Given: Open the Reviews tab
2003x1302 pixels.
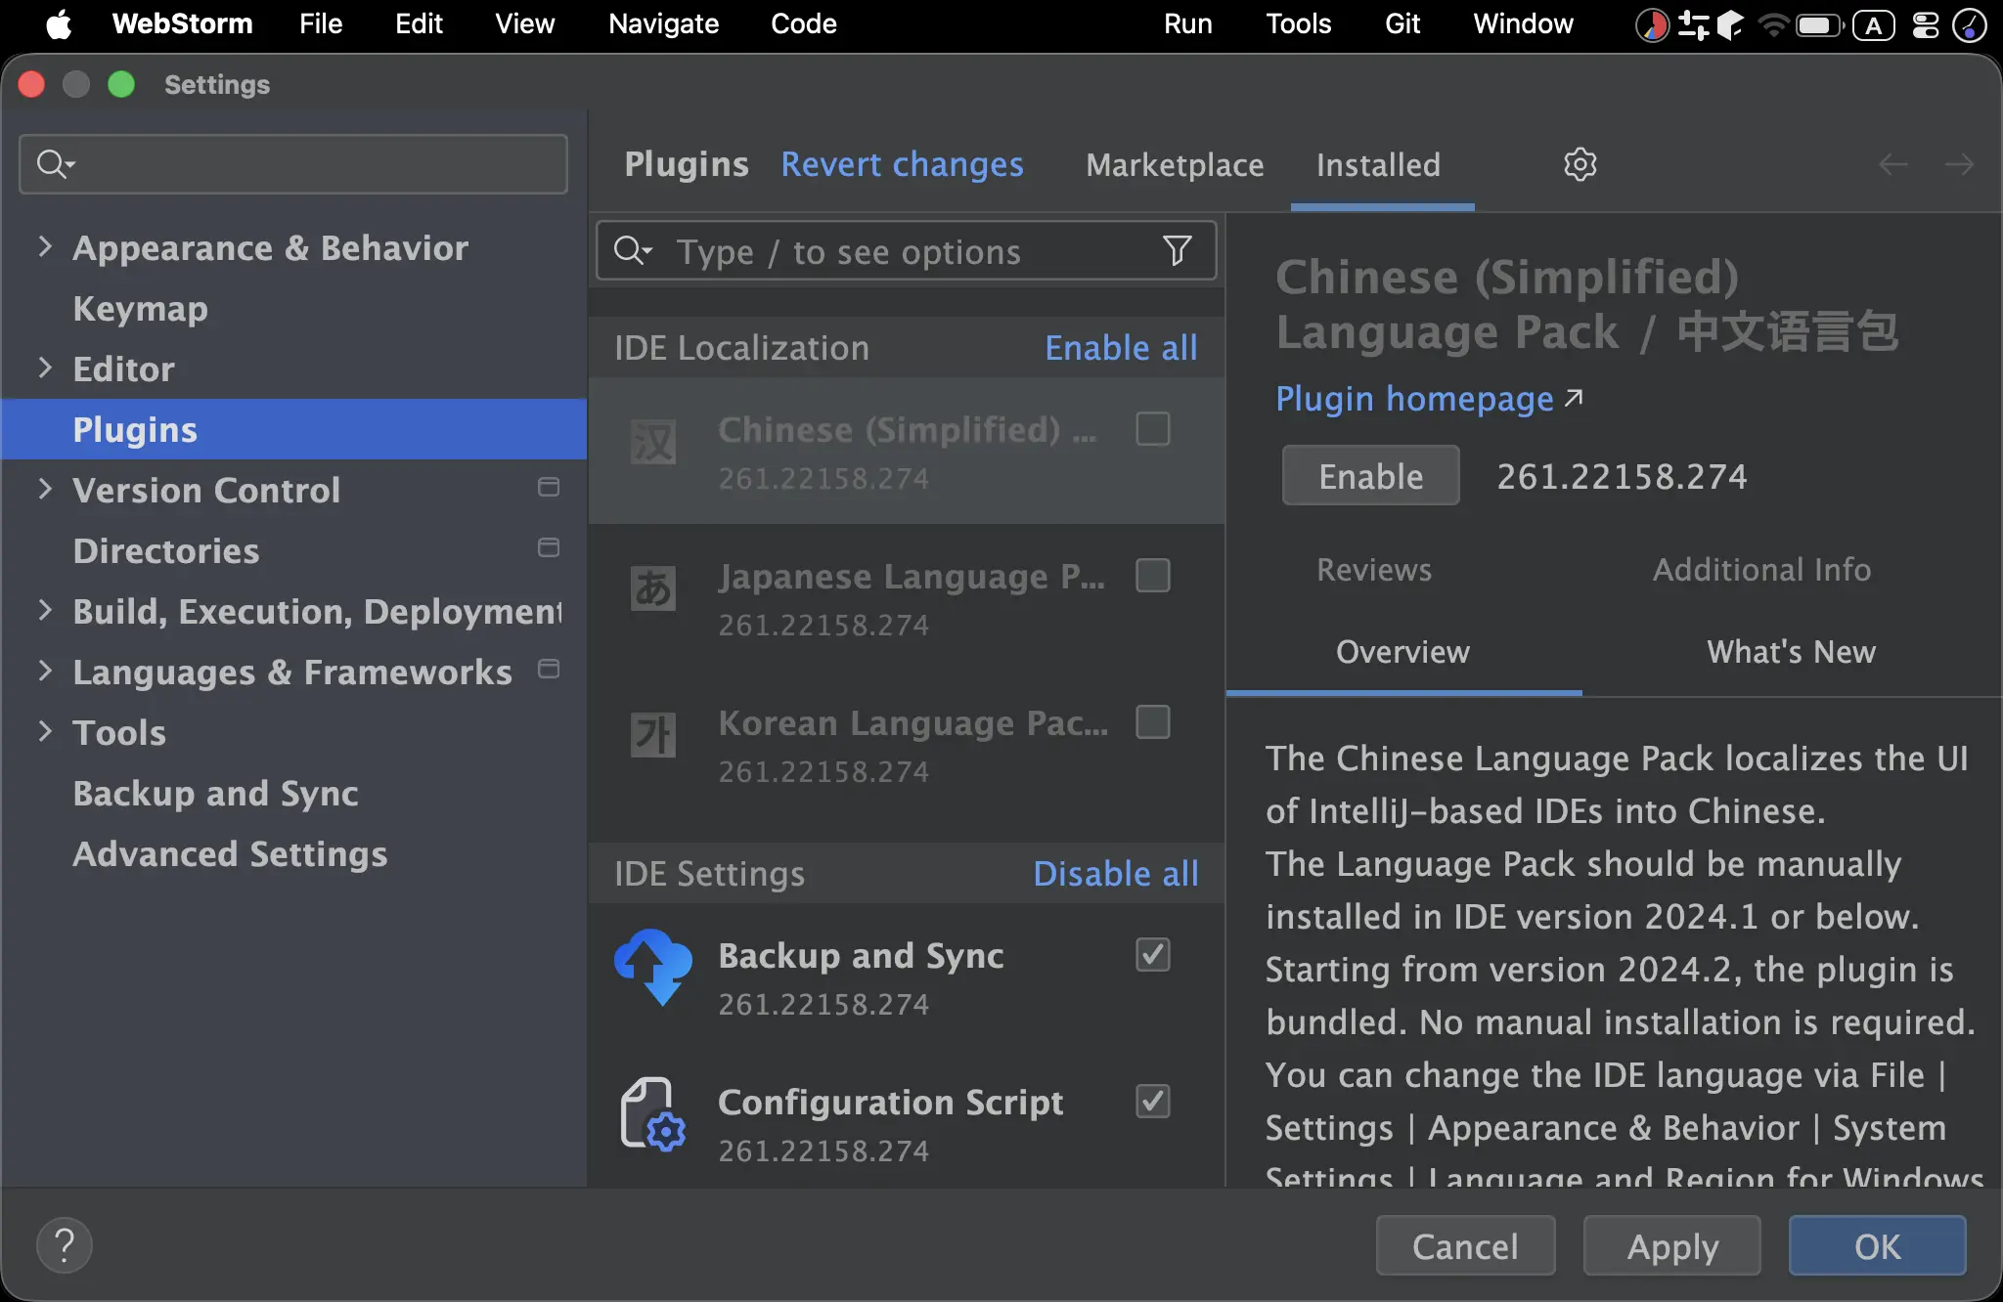Looking at the screenshot, I should 1374,569.
